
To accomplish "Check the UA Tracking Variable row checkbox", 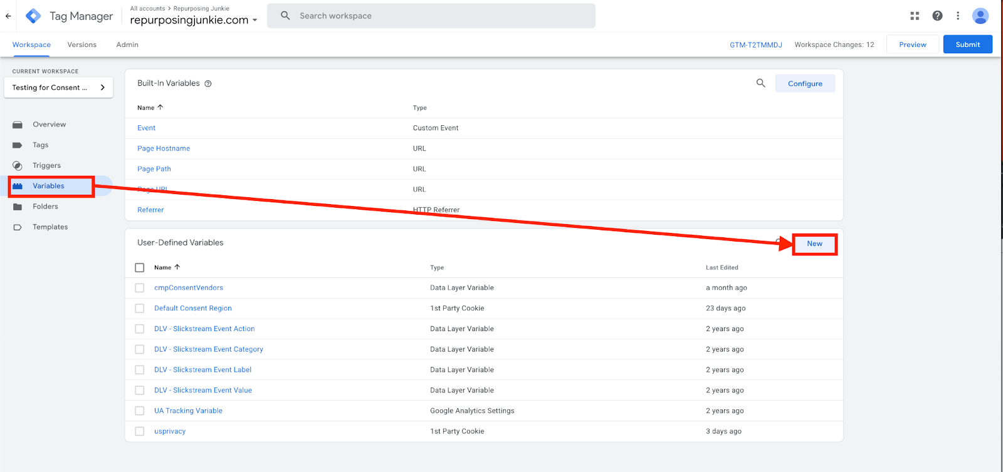I will pyautogui.click(x=140, y=411).
